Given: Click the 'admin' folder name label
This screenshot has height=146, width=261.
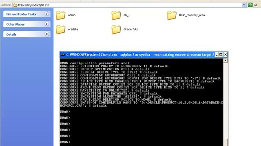Looking at the screenshot, I should coord(72,15).
